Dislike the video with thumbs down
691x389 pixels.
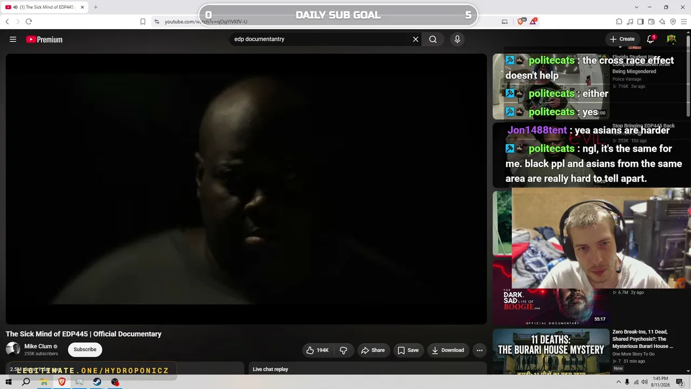pos(343,350)
